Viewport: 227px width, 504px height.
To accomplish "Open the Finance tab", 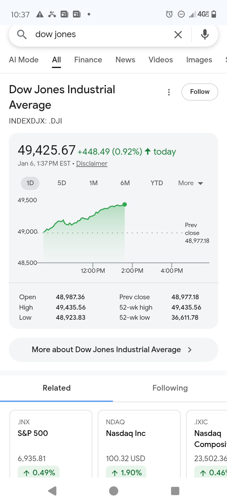I will point(88,60).
